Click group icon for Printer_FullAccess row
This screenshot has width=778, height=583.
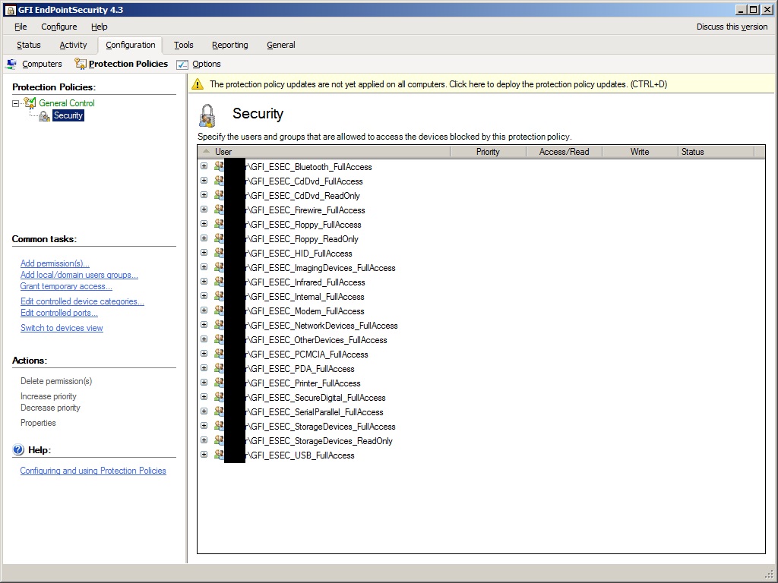(x=219, y=383)
